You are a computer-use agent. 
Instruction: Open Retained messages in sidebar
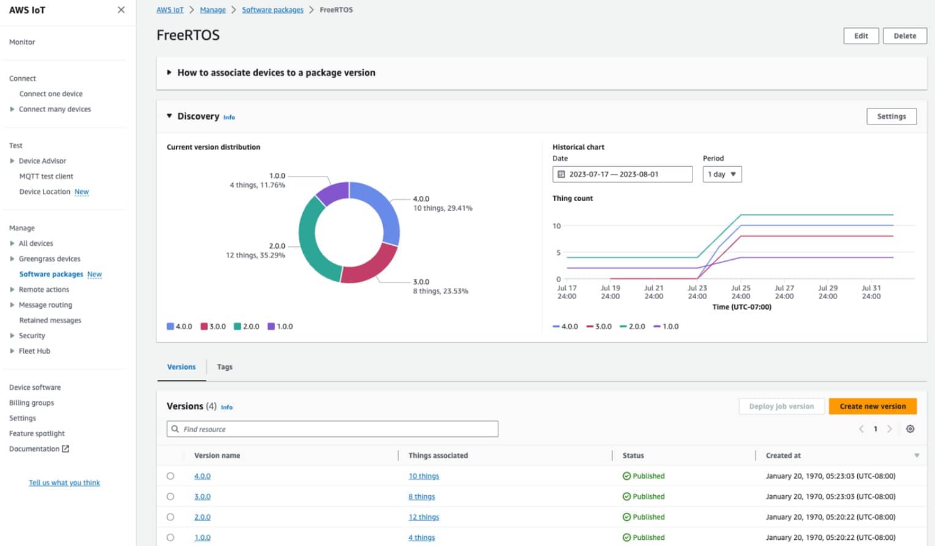pos(50,320)
